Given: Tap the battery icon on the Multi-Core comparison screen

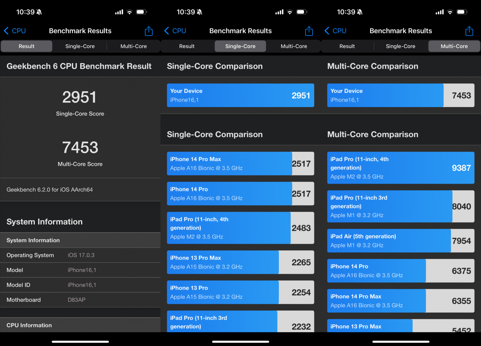Looking at the screenshot, I should 462,12.
